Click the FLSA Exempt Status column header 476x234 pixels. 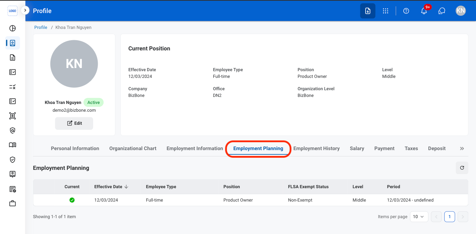pyautogui.click(x=308, y=187)
